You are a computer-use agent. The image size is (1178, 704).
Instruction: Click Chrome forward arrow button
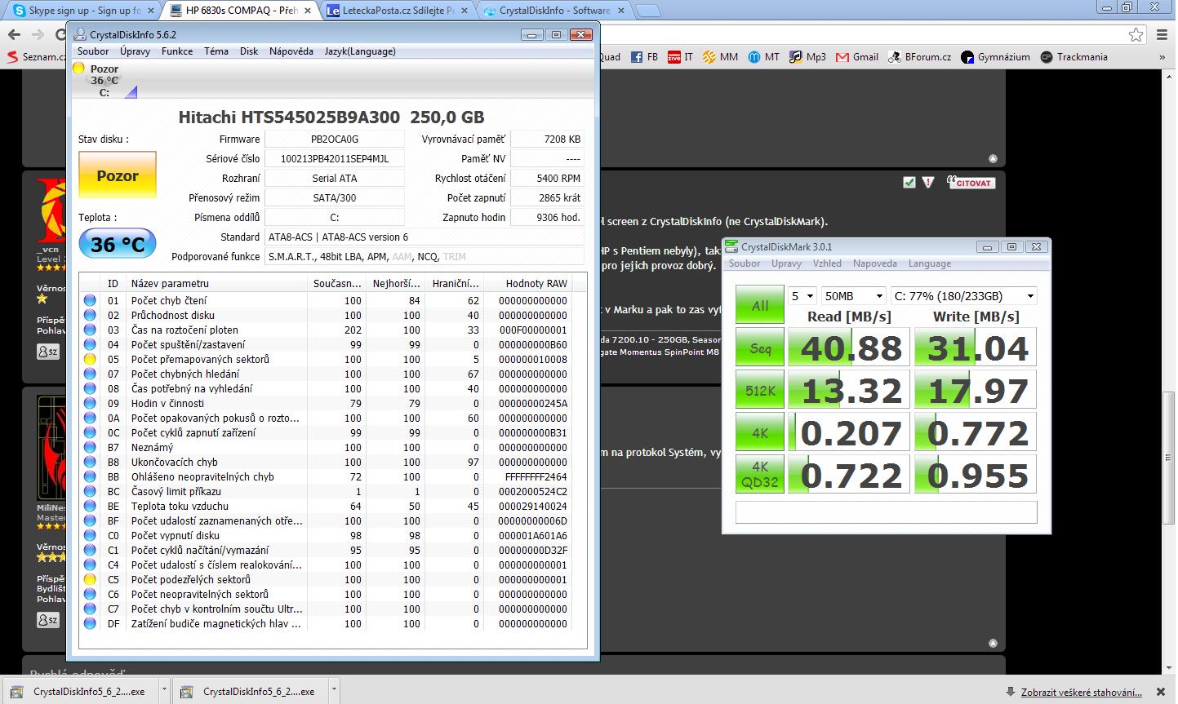38,34
